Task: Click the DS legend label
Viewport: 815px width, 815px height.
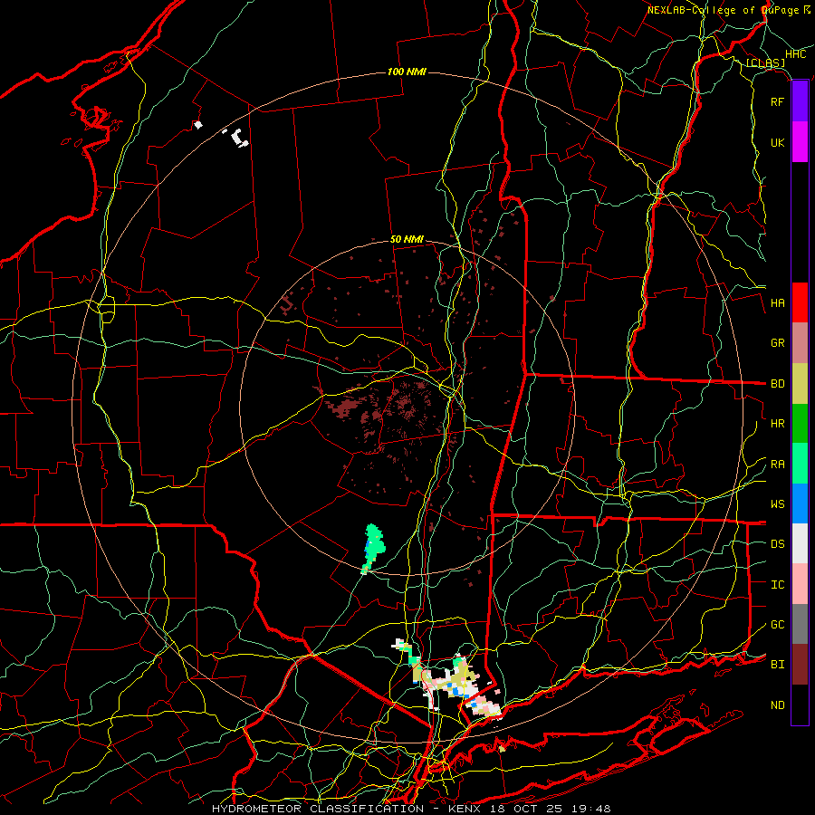Action: (x=777, y=544)
